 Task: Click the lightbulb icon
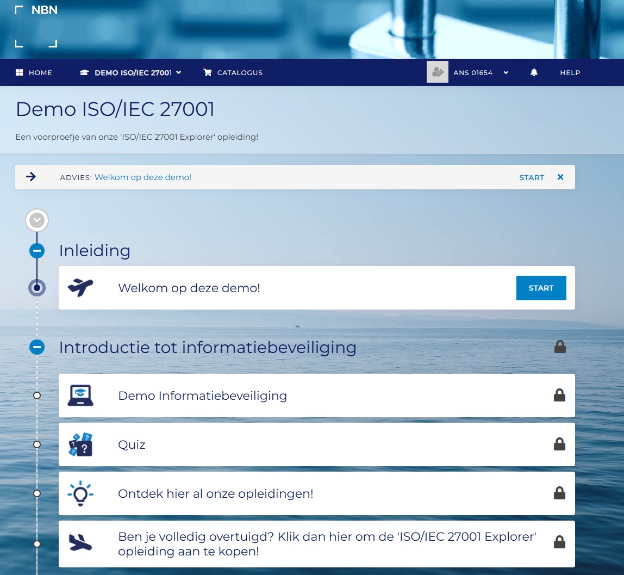(x=80, y=493)
